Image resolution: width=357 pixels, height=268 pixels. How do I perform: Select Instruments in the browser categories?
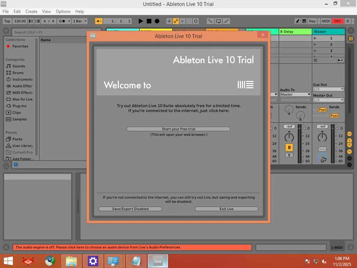click(x=22, y=79)
